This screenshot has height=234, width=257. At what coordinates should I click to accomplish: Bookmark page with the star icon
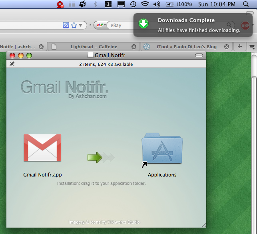74,25
